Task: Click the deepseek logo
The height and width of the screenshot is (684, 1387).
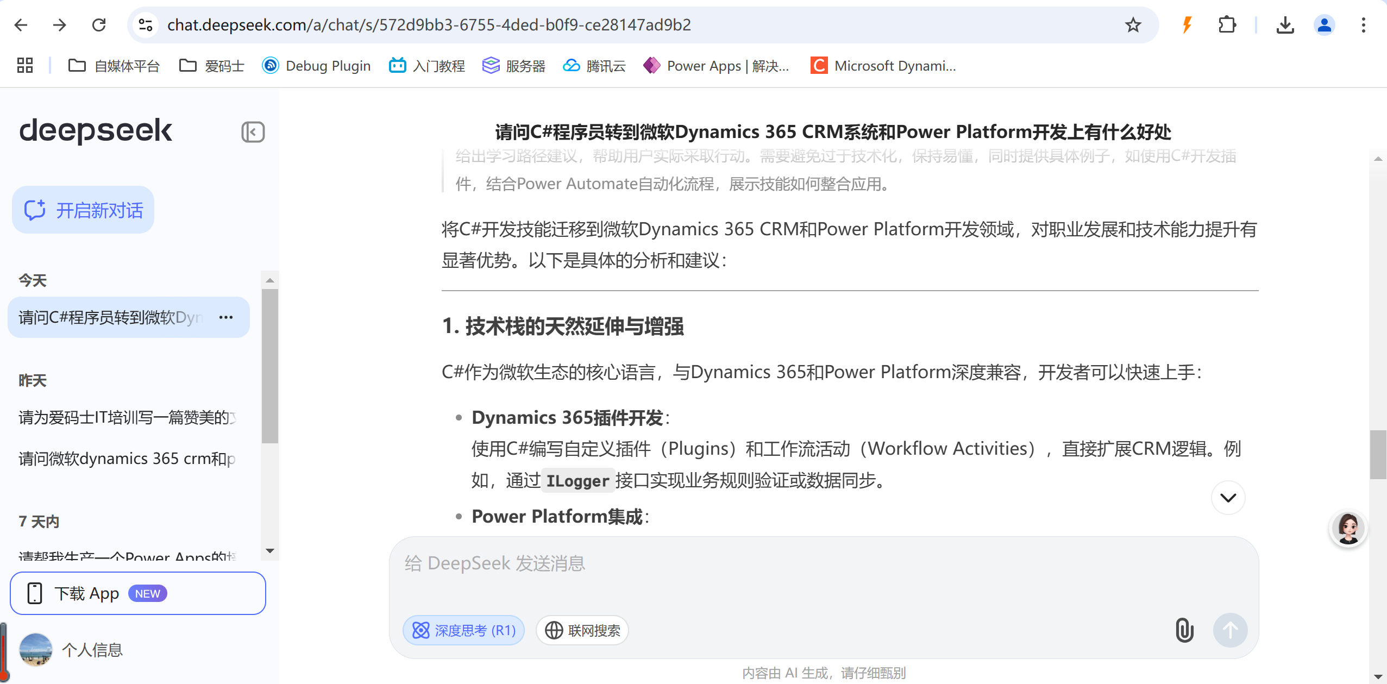Action: click(96, 131)
